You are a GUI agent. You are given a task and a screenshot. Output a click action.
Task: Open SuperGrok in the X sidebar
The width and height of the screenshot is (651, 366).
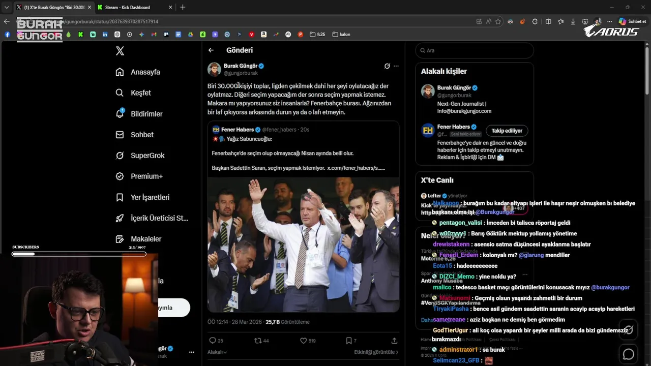[x=140, y=156]
